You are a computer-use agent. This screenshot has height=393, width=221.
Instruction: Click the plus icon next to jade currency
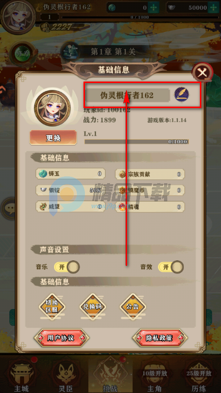click(x=153, y=7)
